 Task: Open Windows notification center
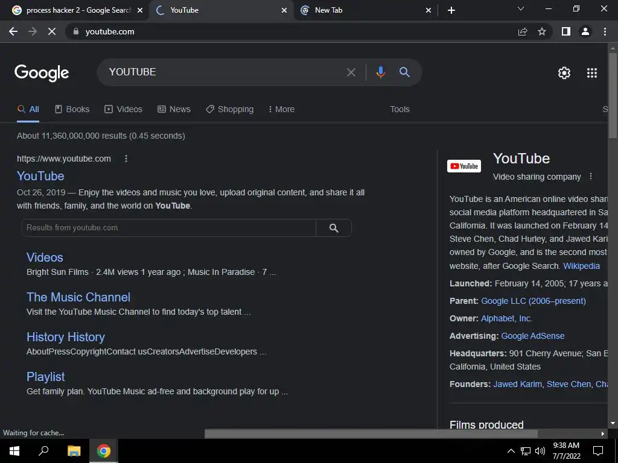point(598,451)
